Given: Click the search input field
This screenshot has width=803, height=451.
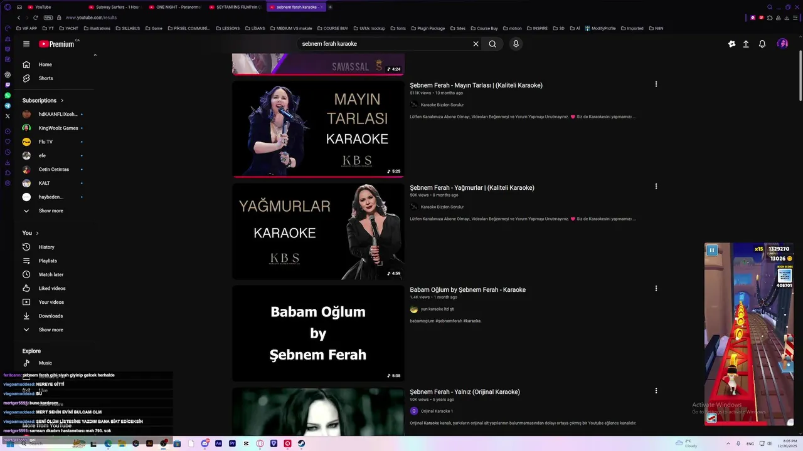Looking at the screenshot, I should [x=385, y=44].
